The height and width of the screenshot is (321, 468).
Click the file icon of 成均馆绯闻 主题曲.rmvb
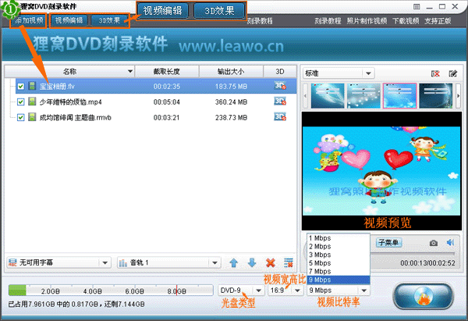(32, 117)
